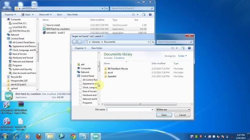
Task: Open Windows Media Player from the taskbar
Action: pos(27,136)
